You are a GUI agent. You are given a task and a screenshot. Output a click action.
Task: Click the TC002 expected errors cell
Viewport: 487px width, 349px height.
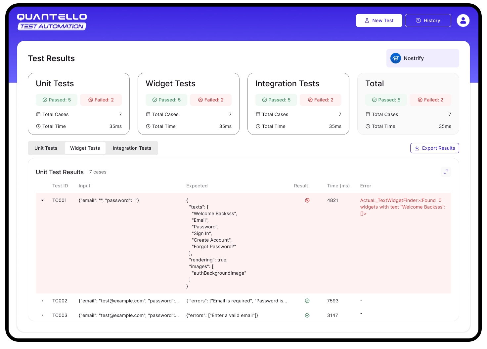(237, 301)
